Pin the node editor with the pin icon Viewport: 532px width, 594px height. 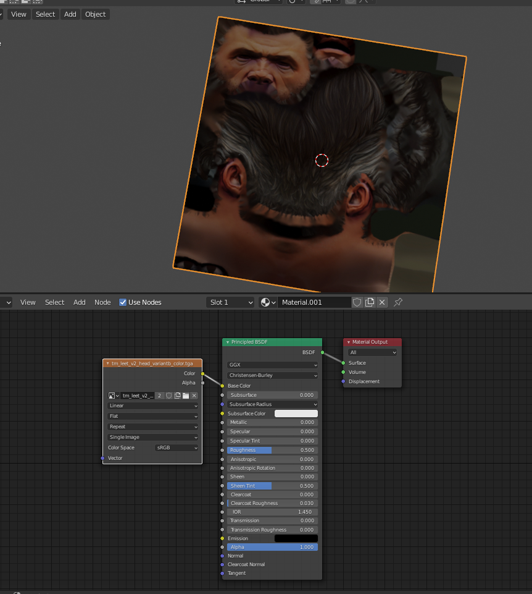coord(398,302)
